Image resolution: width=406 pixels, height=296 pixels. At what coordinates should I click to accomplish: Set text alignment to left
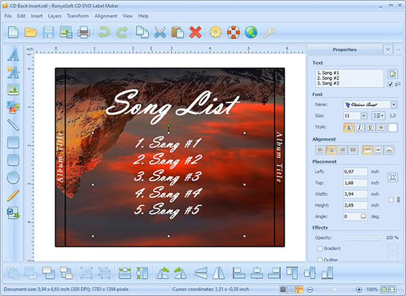pyautogui.click(x=321, y=150)
